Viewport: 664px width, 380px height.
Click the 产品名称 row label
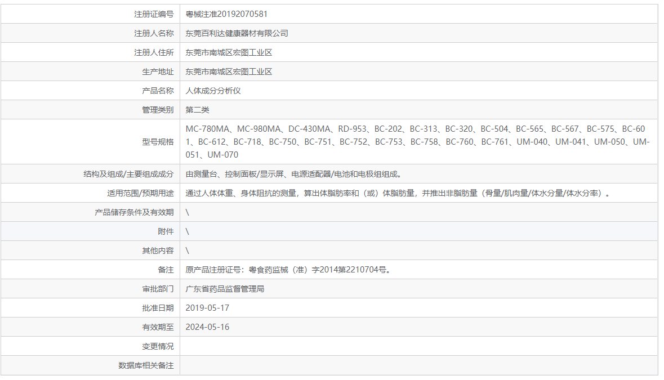click(x=158, y=91)
